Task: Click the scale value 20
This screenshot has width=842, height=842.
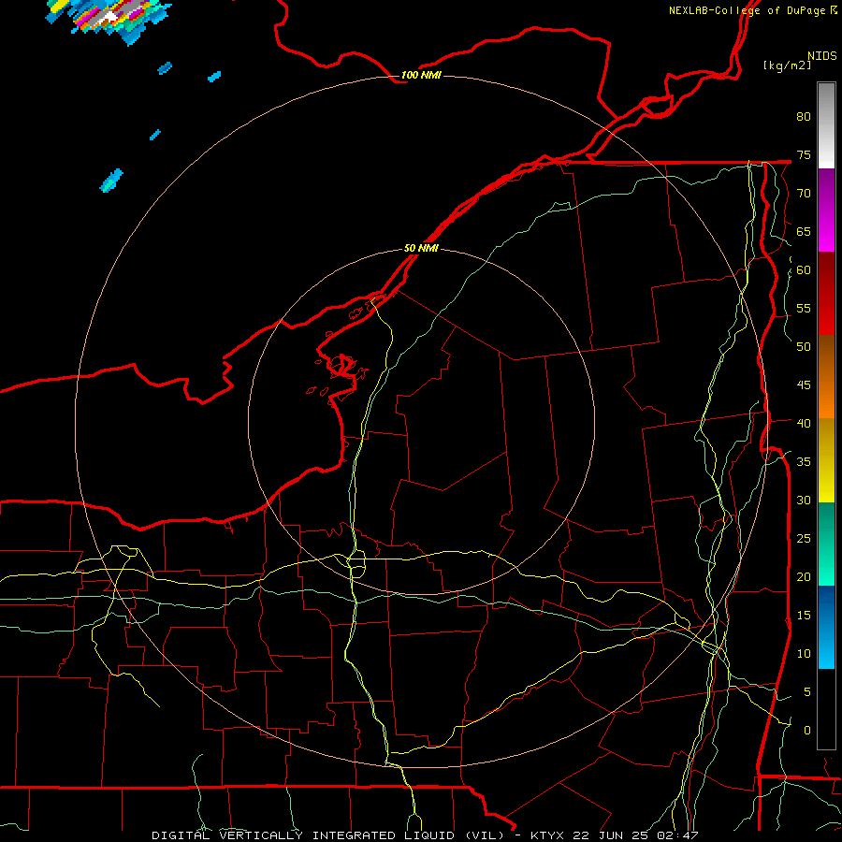Action: point(804,576)
